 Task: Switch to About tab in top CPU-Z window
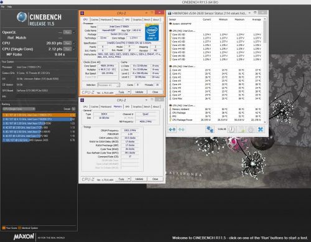tap(156, 20)
